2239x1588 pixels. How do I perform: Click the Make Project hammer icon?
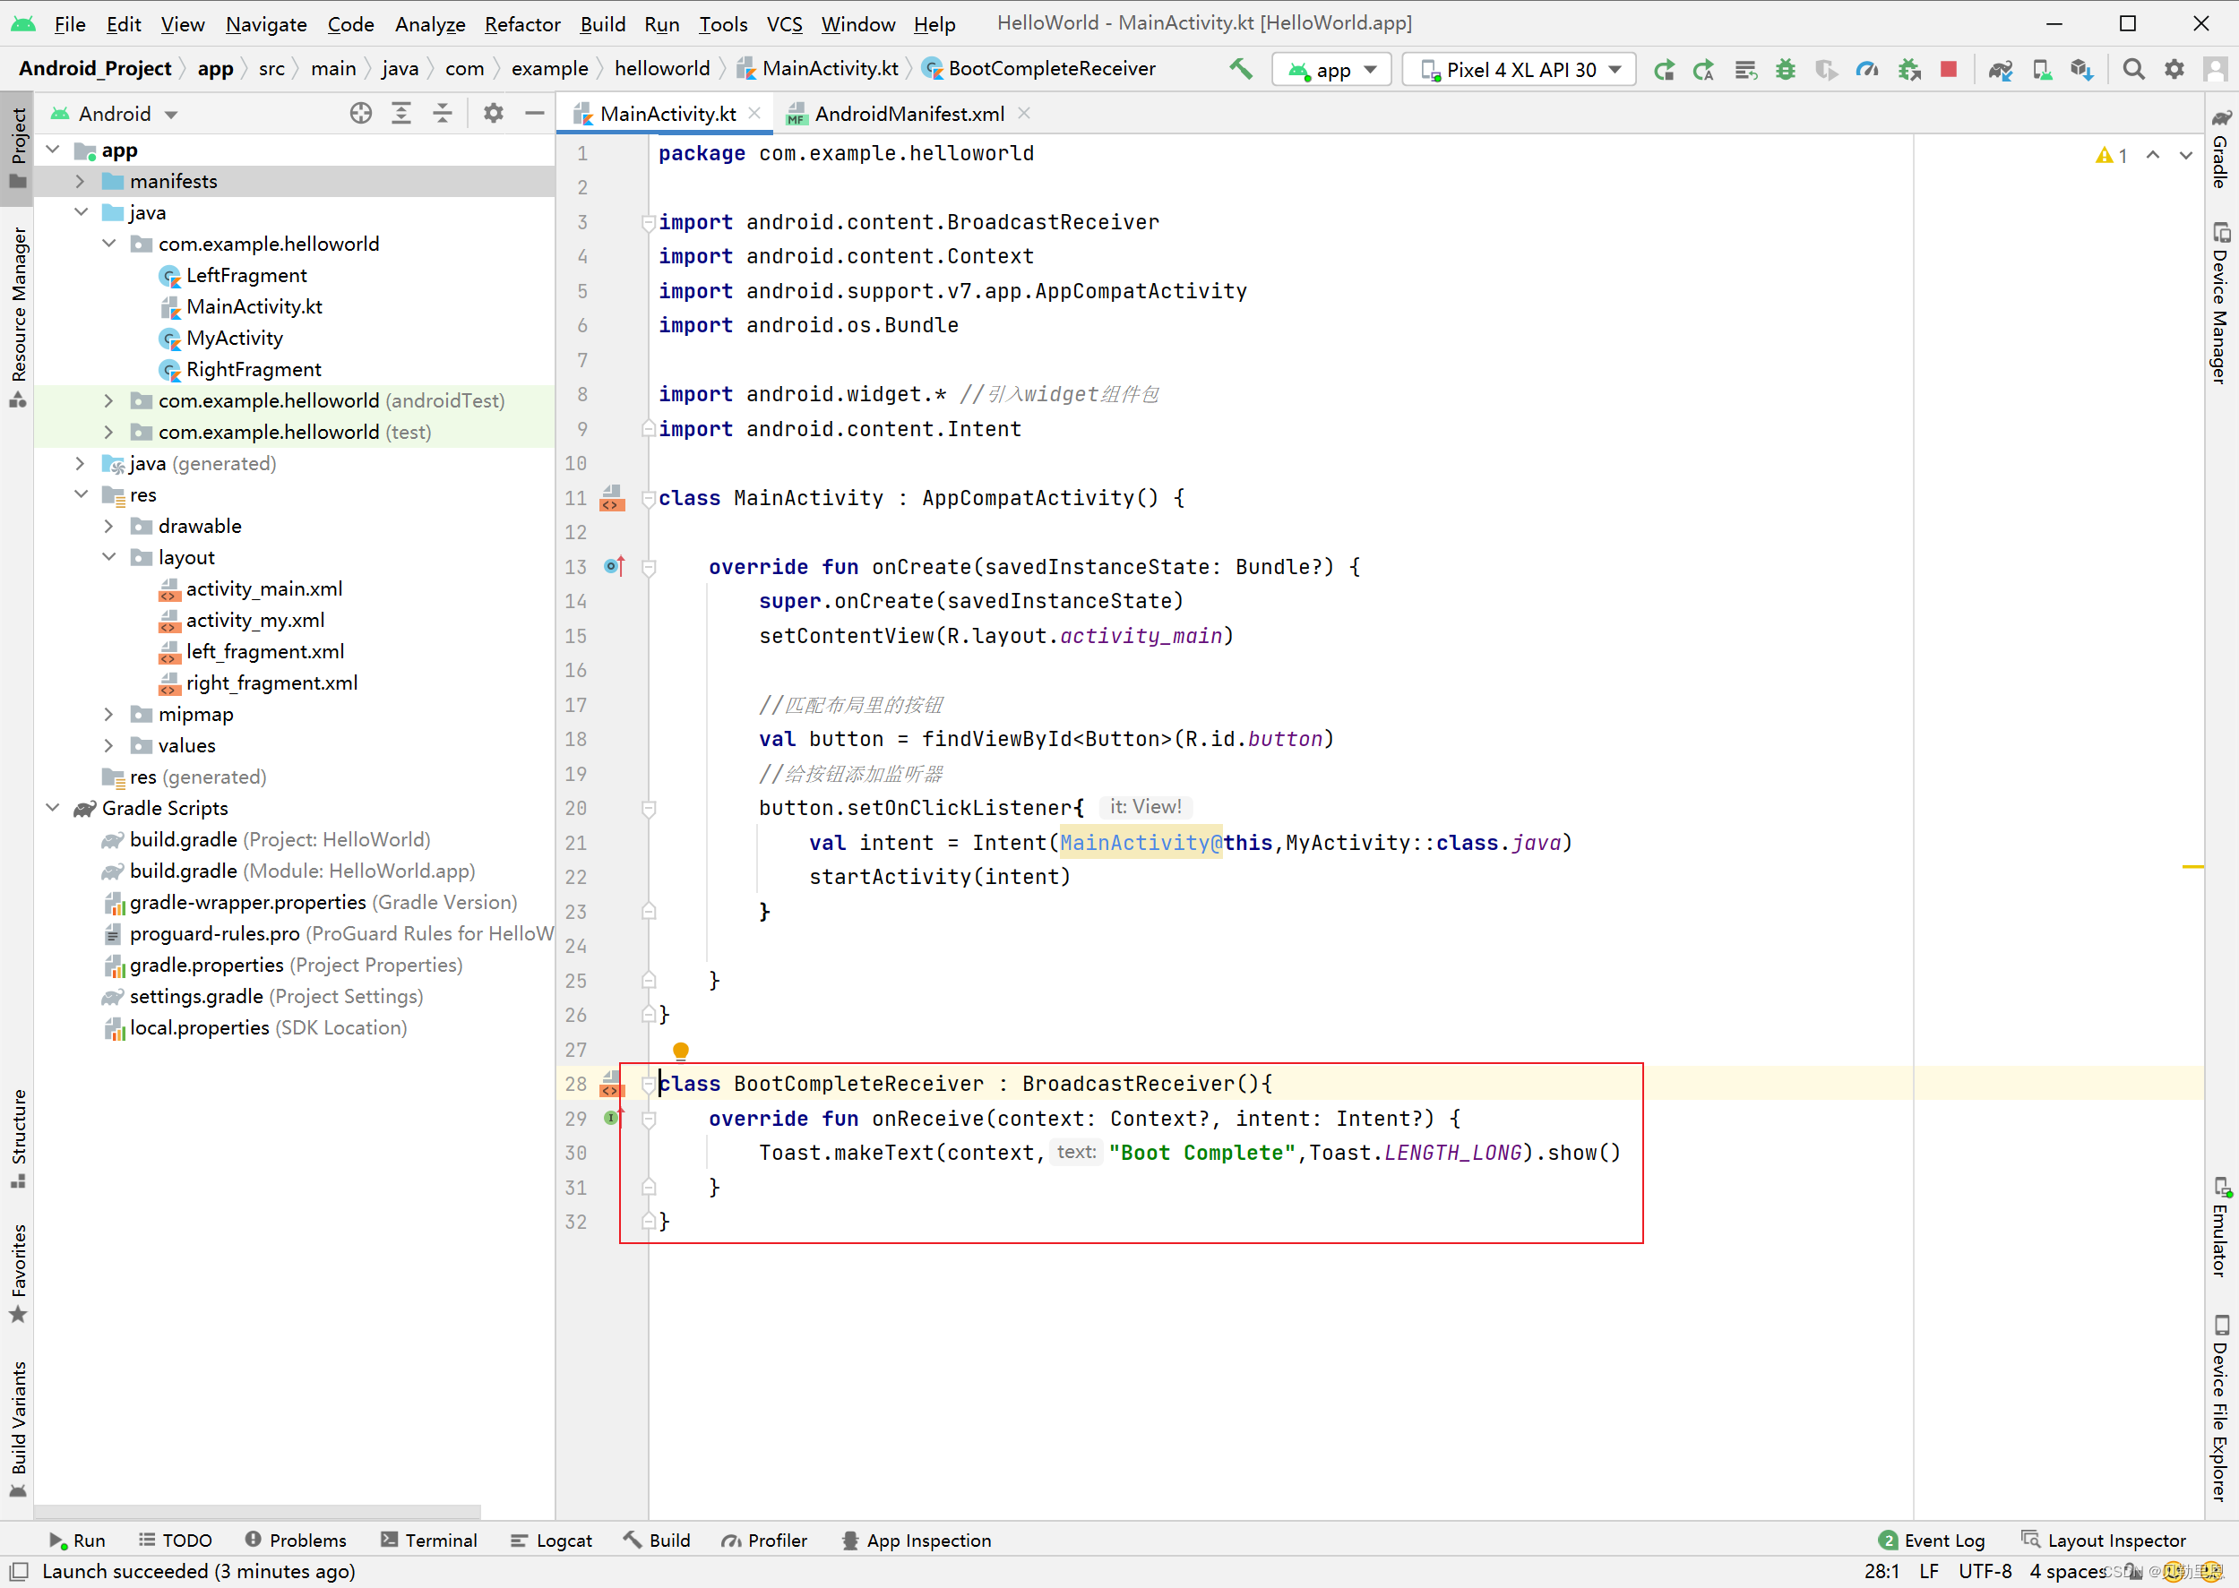(x=1240, y=68)
